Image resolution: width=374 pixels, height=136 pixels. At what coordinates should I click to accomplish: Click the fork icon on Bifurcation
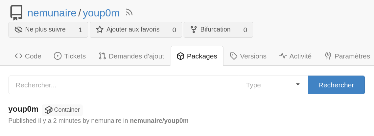click(x=194, y=30)
